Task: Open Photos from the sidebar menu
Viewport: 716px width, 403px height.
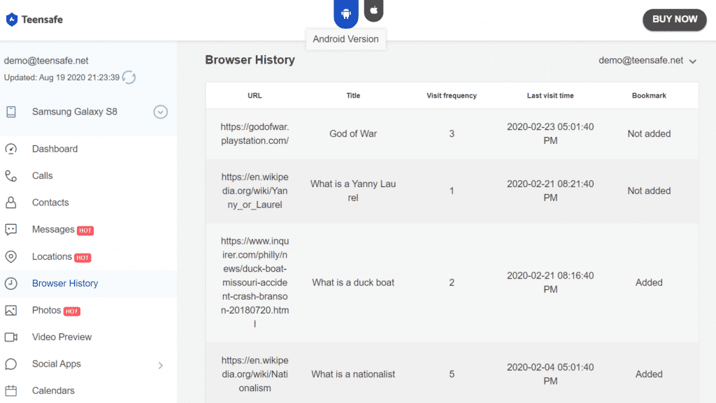Action: click(x=46, y=310)
